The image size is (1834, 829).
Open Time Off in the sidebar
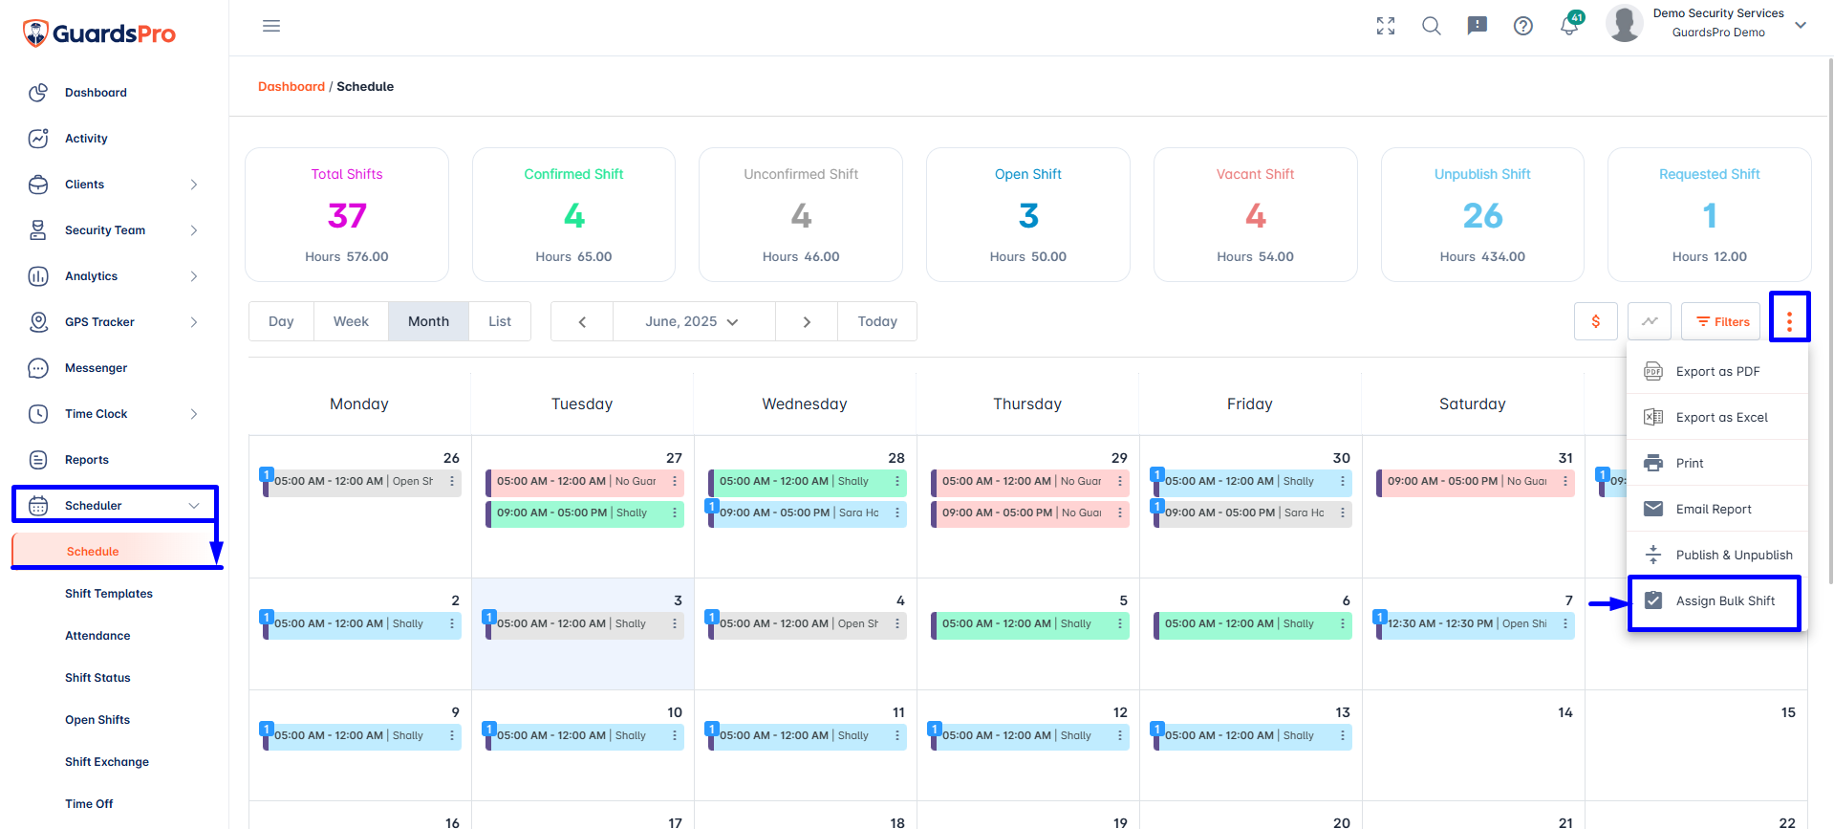point(89,804)
